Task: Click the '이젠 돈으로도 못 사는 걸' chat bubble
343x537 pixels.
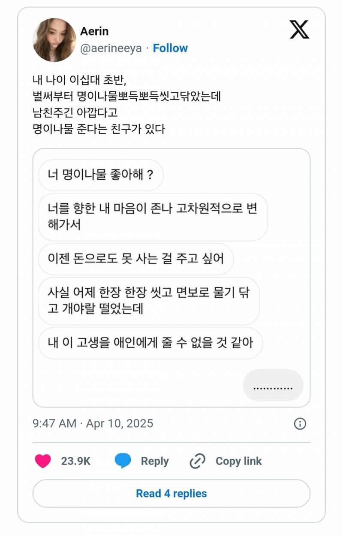Action: tap(136, 259)
